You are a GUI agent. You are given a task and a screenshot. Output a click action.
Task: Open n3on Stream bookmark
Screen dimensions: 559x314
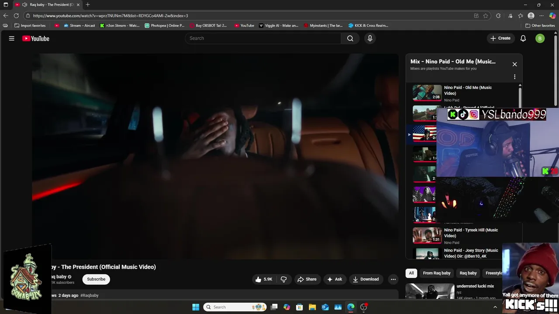coord(120,25)
